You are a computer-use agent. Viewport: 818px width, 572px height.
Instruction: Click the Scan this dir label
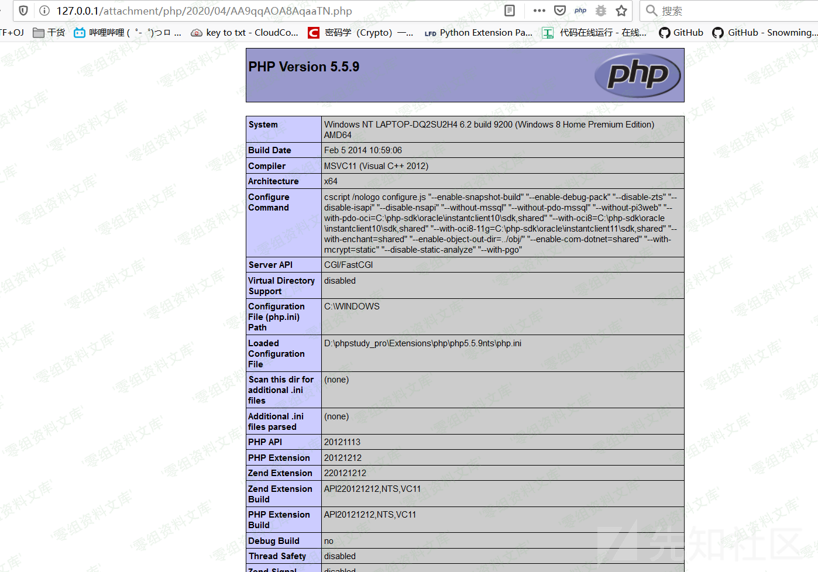tap(281, 390)
